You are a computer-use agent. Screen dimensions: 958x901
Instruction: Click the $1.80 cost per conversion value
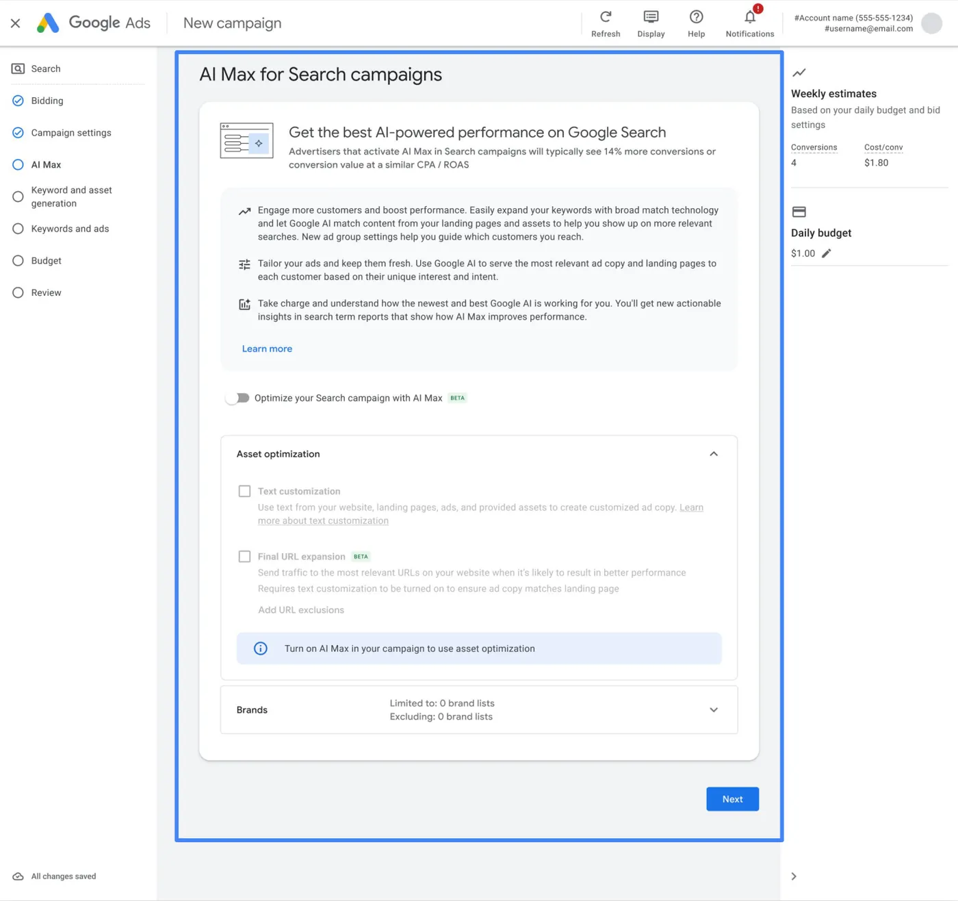coord(877,163)
